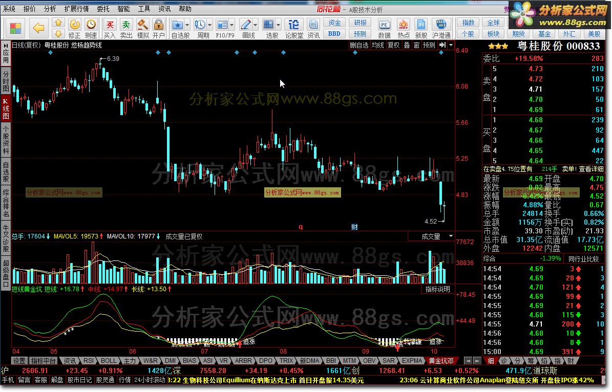
Task: Open the 帮助 menu
Action: click(x=185, y=9)
